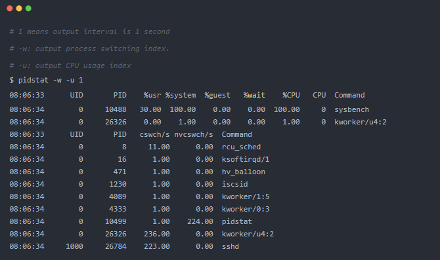Viewport: 440px width, 260px height.
Task: Click kworker/0:3 command name
Action: point(246,209)
